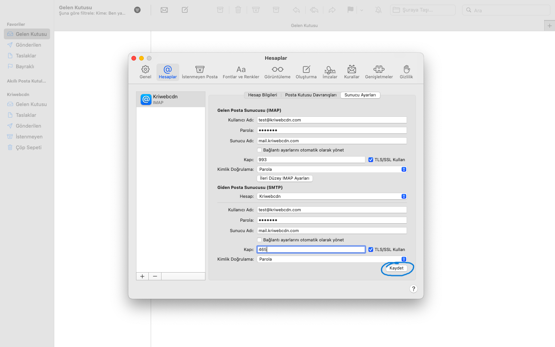555x347 pixels.
Task: Open the Gizlilik privacy pane
Action: pyautogui.click(x=406, y=72)
